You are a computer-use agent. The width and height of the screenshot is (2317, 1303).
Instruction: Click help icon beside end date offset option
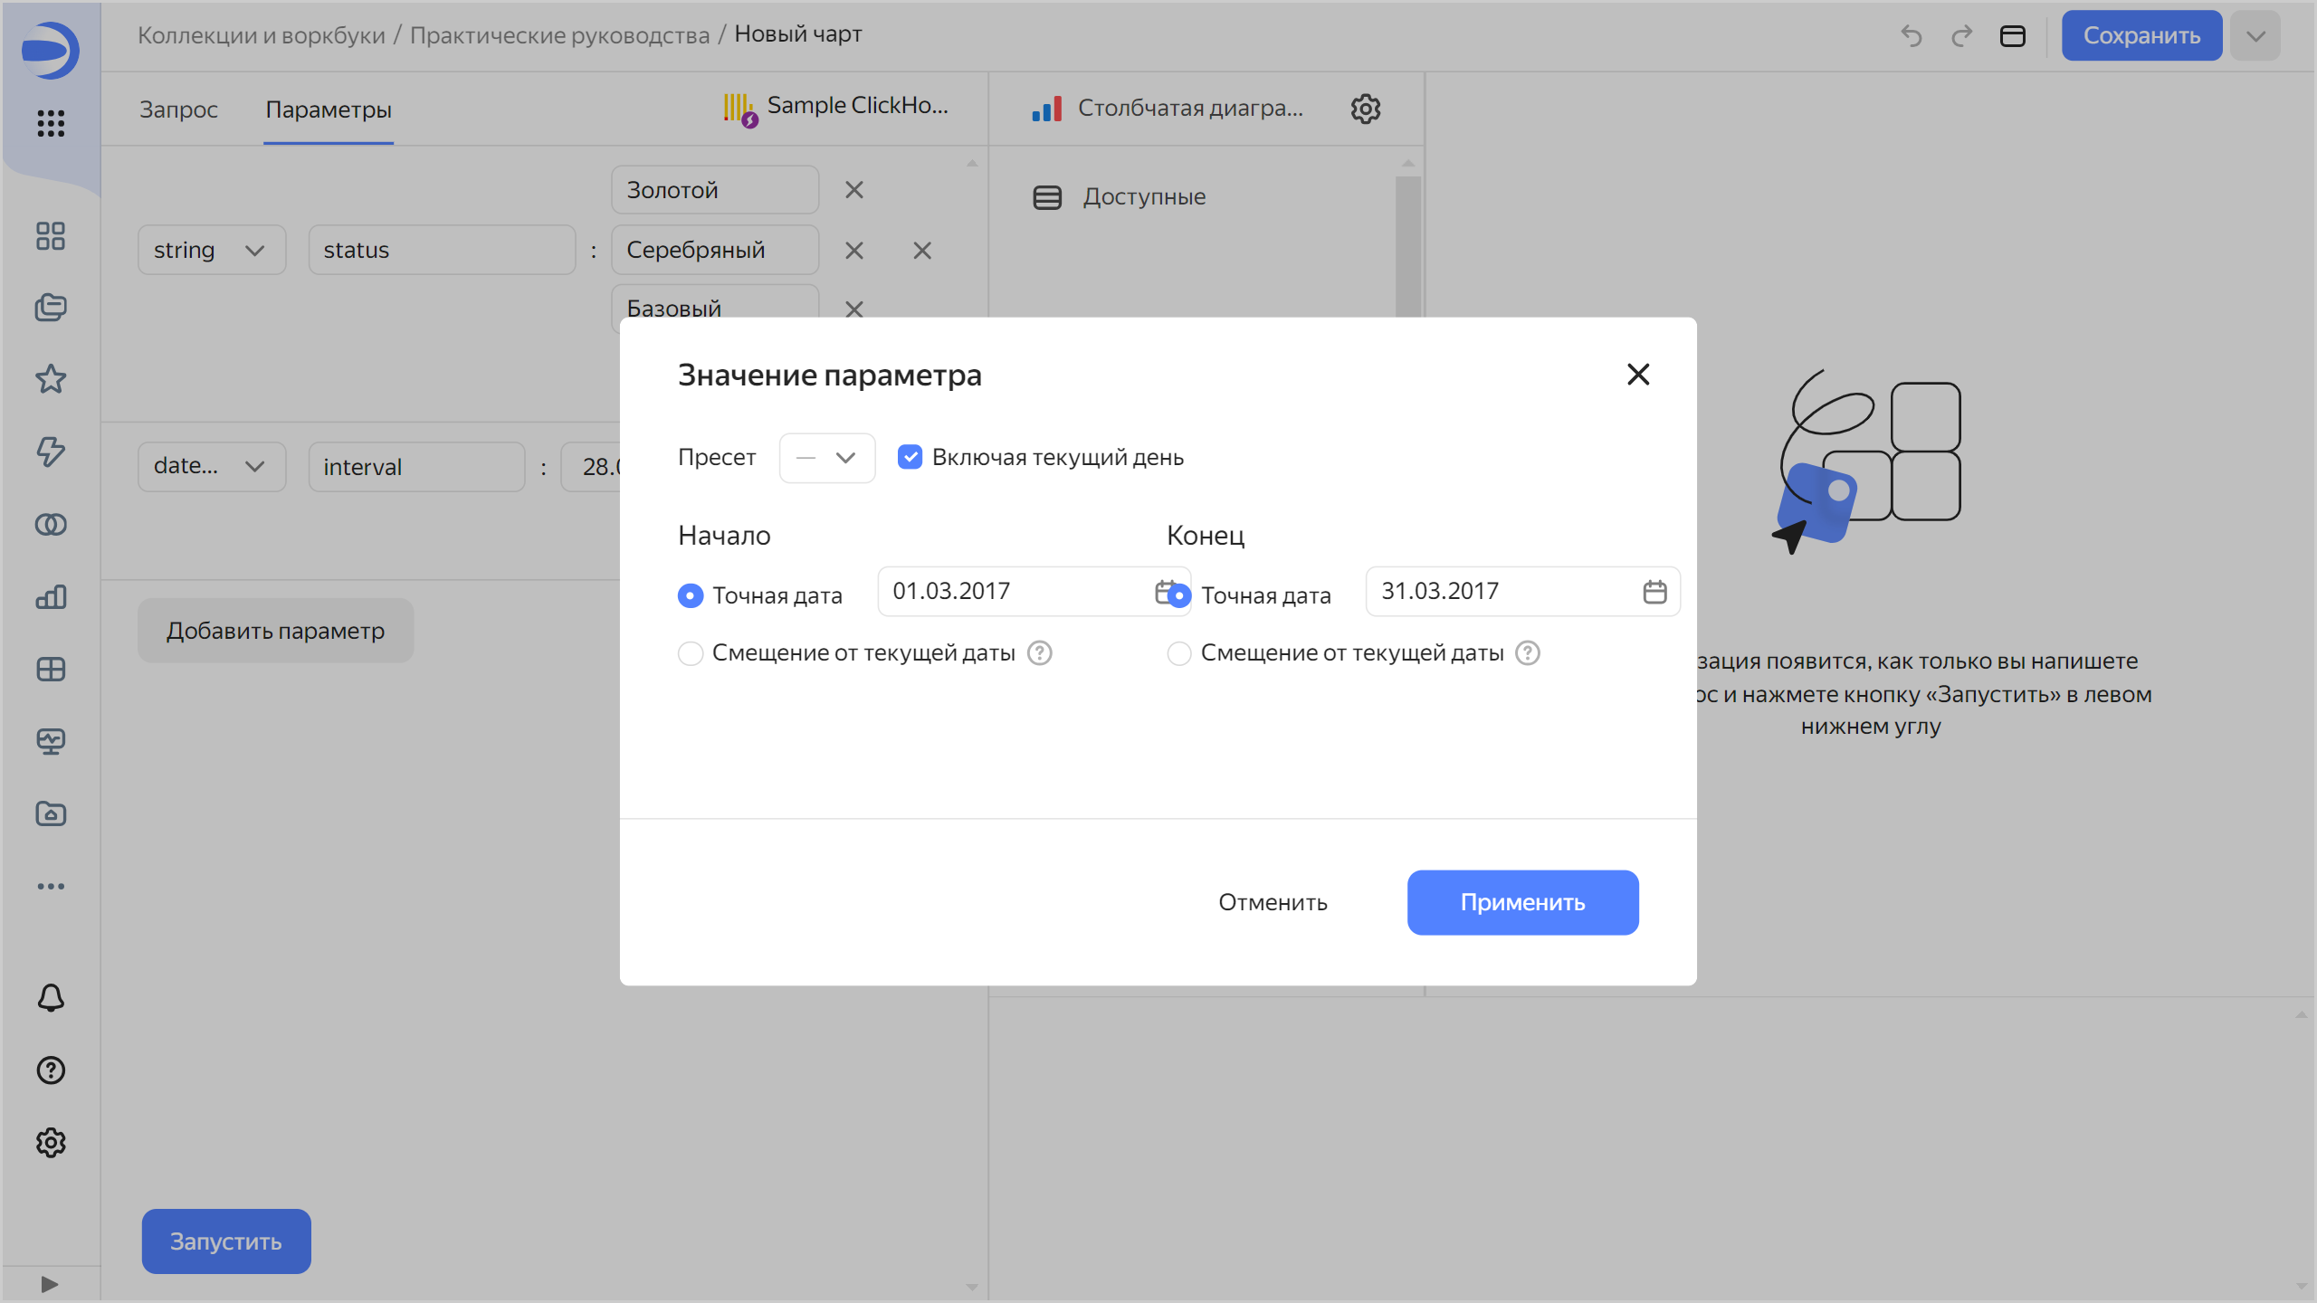pos(1528,652)
